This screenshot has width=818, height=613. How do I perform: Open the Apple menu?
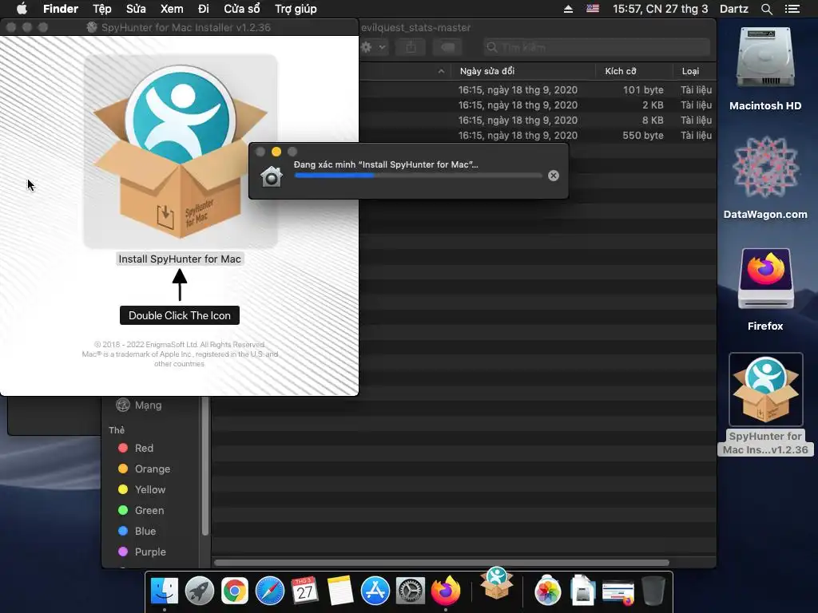22,9
